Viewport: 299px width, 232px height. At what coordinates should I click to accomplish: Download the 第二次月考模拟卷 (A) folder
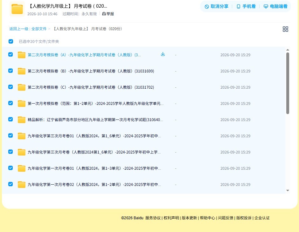(x=163, y=54)
